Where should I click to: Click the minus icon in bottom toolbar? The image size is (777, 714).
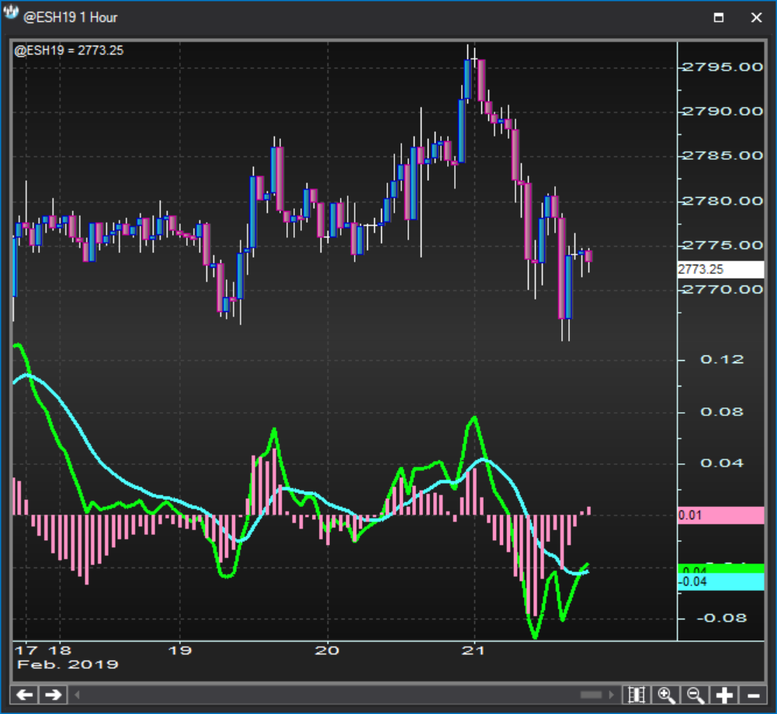coord(753,695)
